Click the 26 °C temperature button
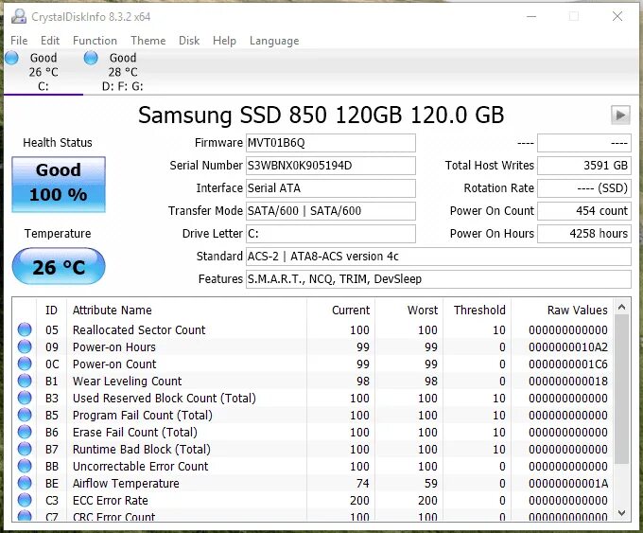The height and width of the screenshot is (533, 643). pos(59,267)
